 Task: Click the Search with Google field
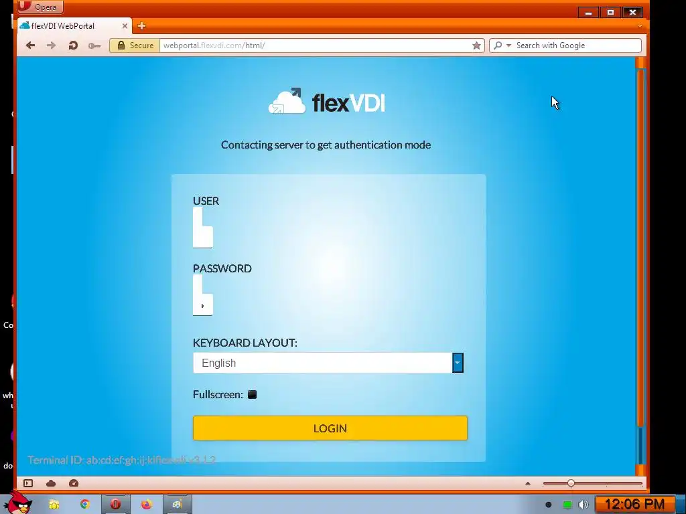[577, 46]
